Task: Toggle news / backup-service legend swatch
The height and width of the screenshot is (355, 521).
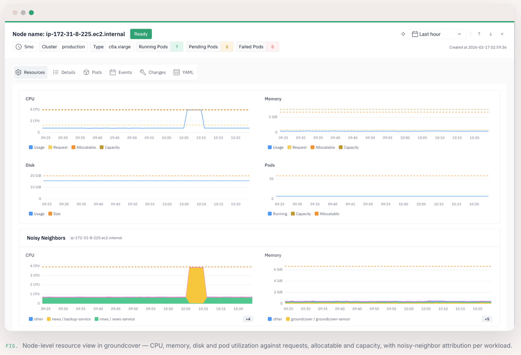Action: (x=49, y=319)
